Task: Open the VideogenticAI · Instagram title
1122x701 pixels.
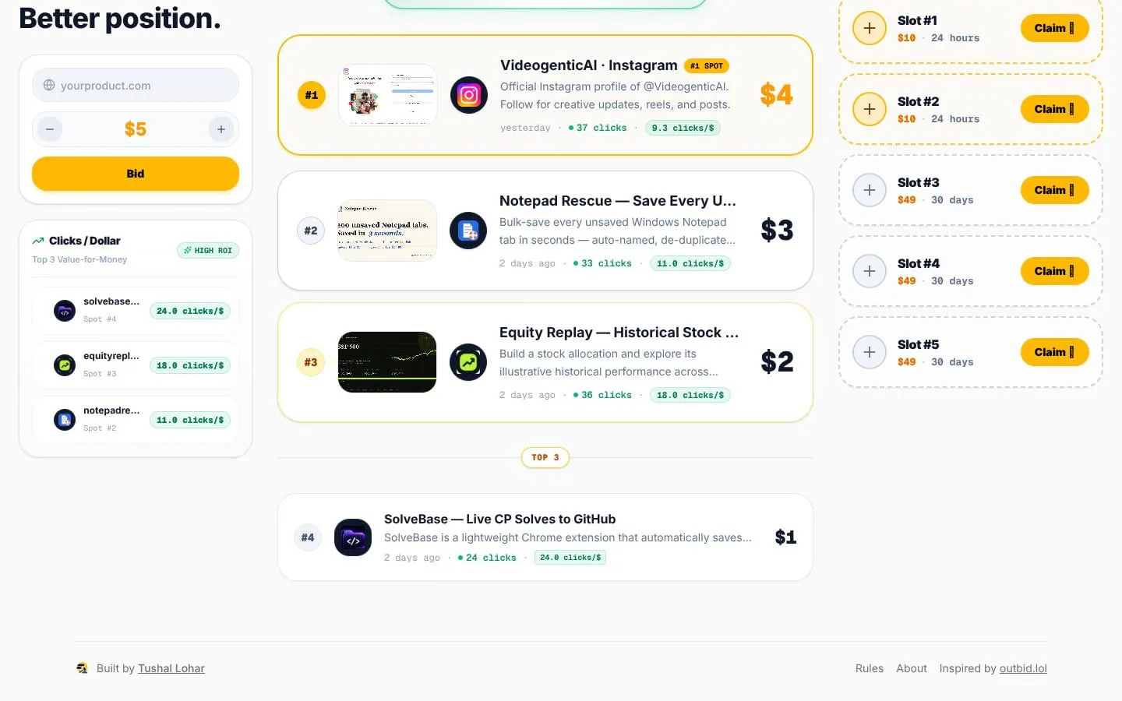Action: pos(589,65)
